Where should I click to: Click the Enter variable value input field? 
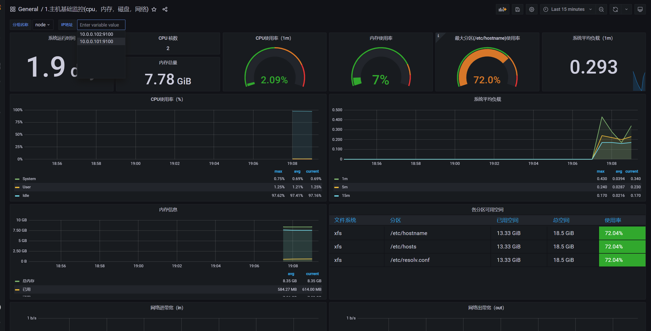click(101, 25)
